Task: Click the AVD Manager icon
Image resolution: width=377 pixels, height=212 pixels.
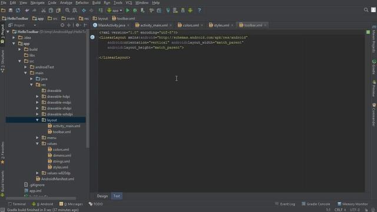Action: (x=176, y=11)
